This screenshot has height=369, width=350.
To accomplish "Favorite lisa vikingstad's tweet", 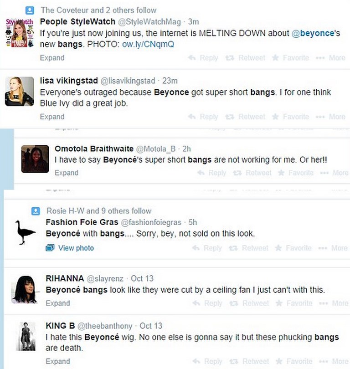I will click(290, 117).
